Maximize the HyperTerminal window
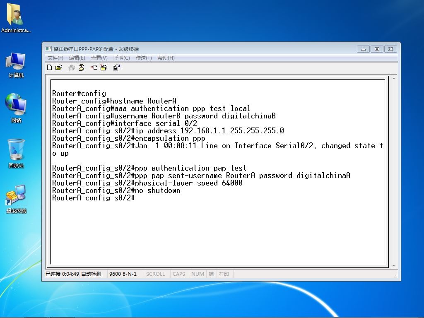 [x=377, y=49]
